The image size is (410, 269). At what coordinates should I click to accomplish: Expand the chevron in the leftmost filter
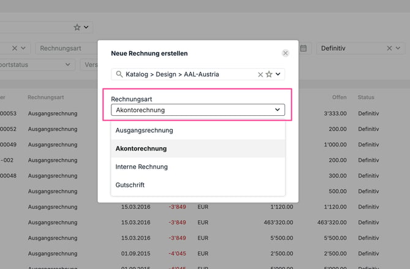click(x=23, y=48)
